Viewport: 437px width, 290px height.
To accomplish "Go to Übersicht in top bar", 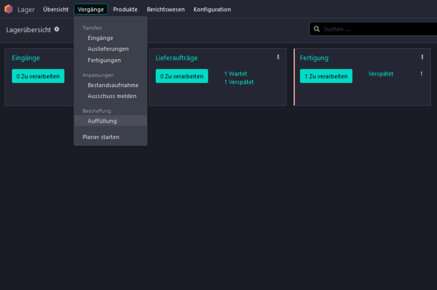I will click(56, 9).
